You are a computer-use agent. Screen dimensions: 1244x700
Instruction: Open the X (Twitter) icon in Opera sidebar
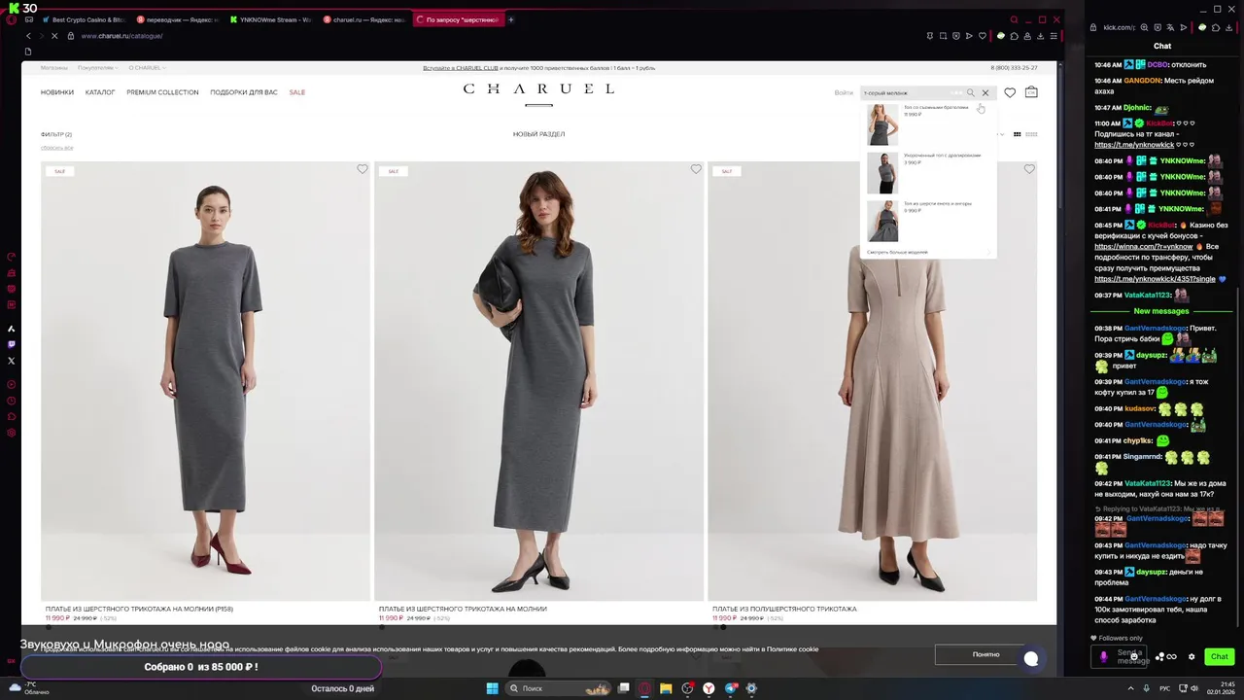point(12,360)
